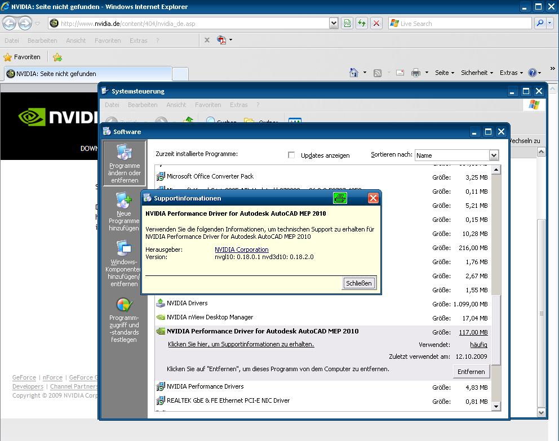559x441 pixels.
Task: Follow the 'Developers' footer link
Action: (28, 386)
